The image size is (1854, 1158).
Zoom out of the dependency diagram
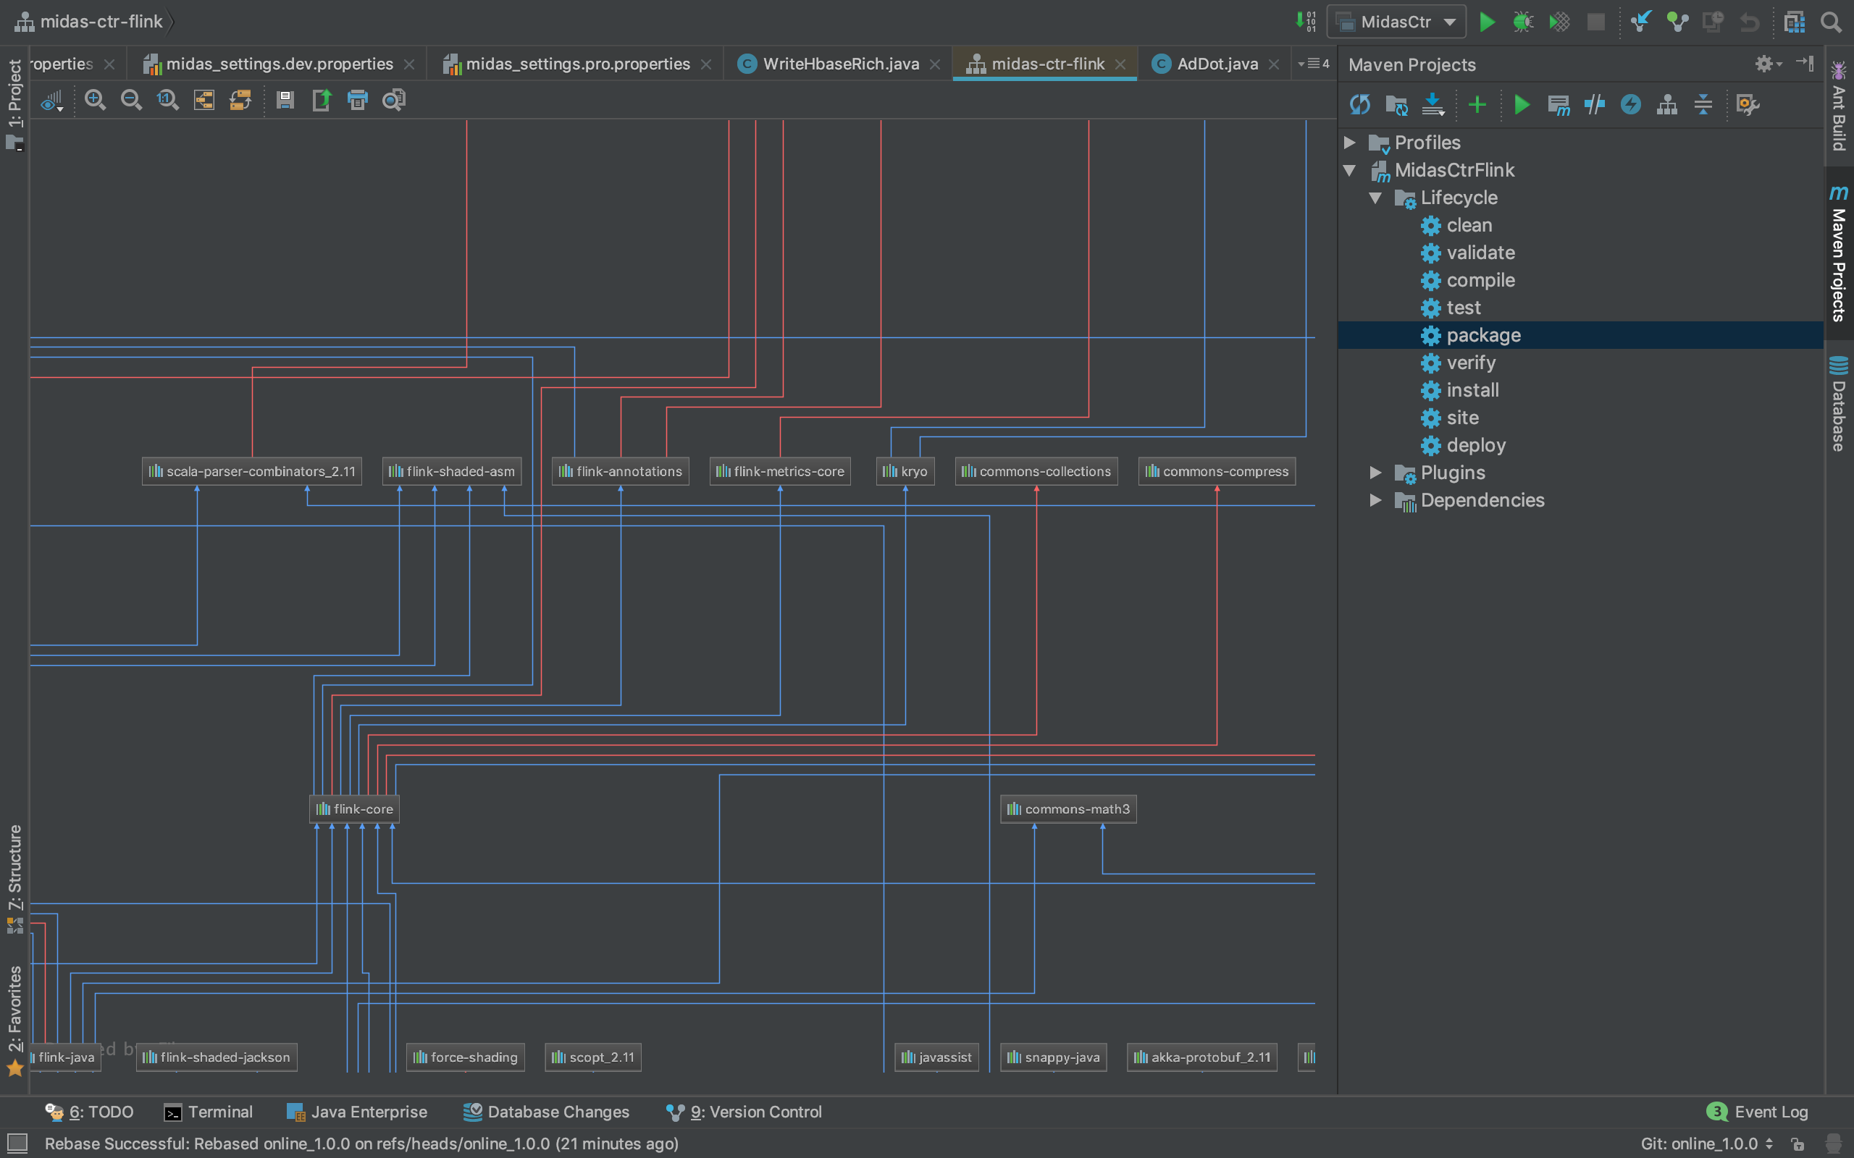[131, 100]
